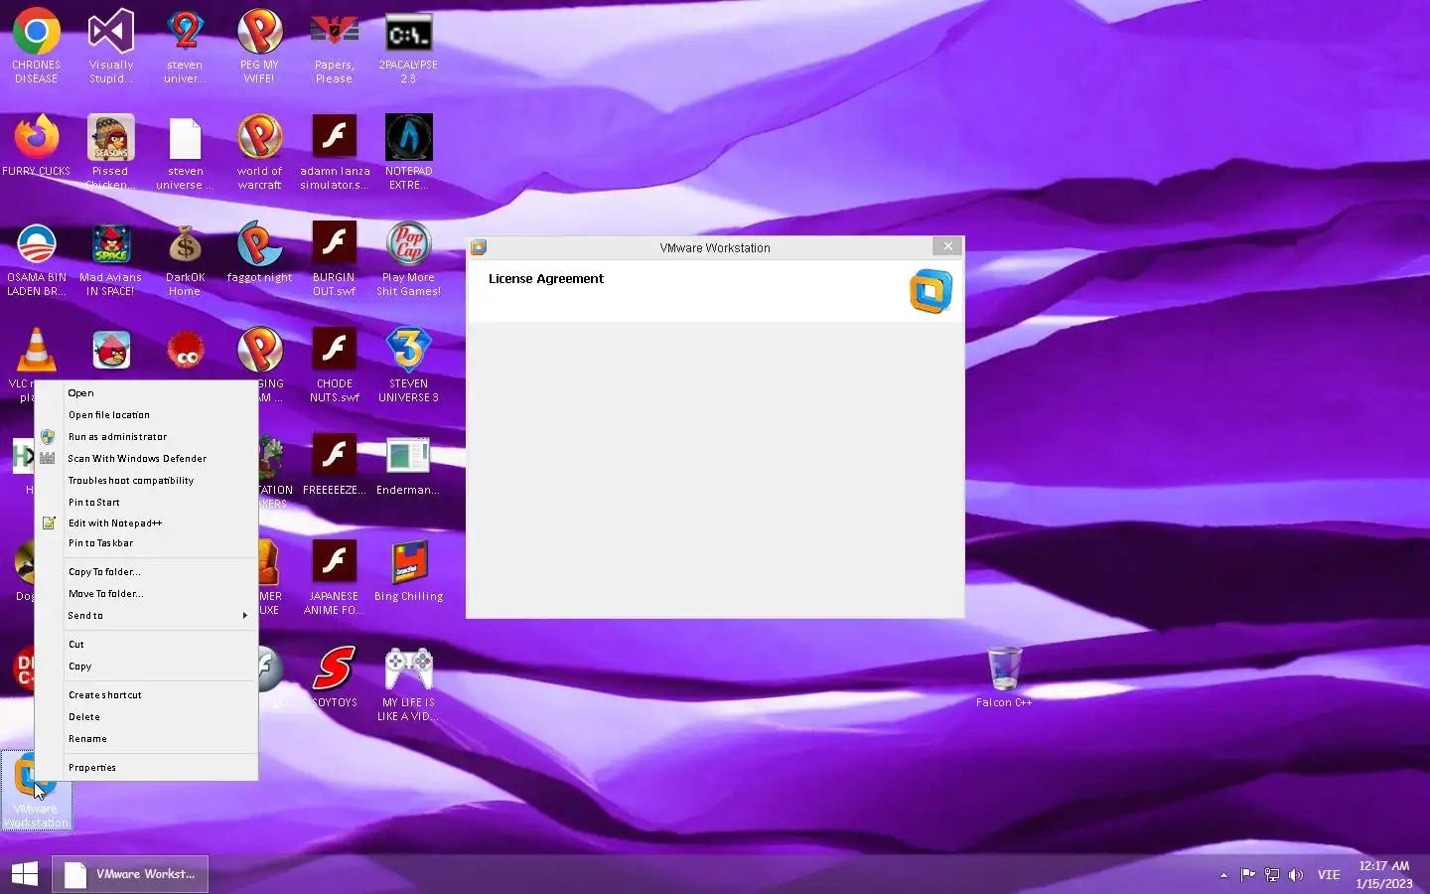
Task: Click the red fuzzy creature desktop icon
Action: pos(185,350)
